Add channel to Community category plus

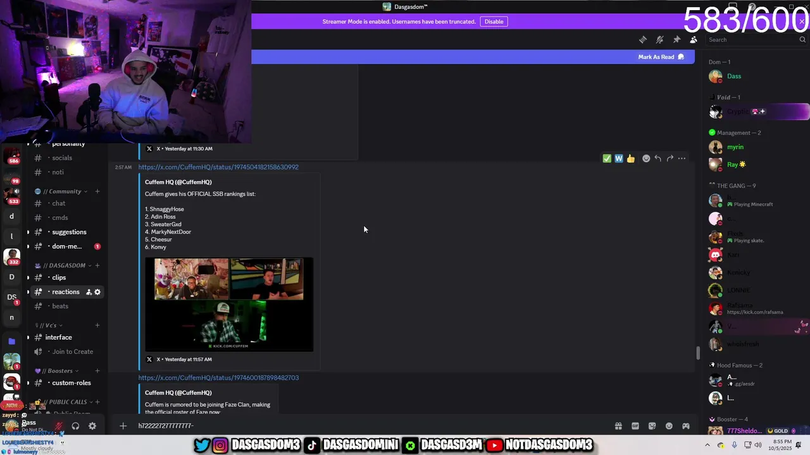point(97,191)
